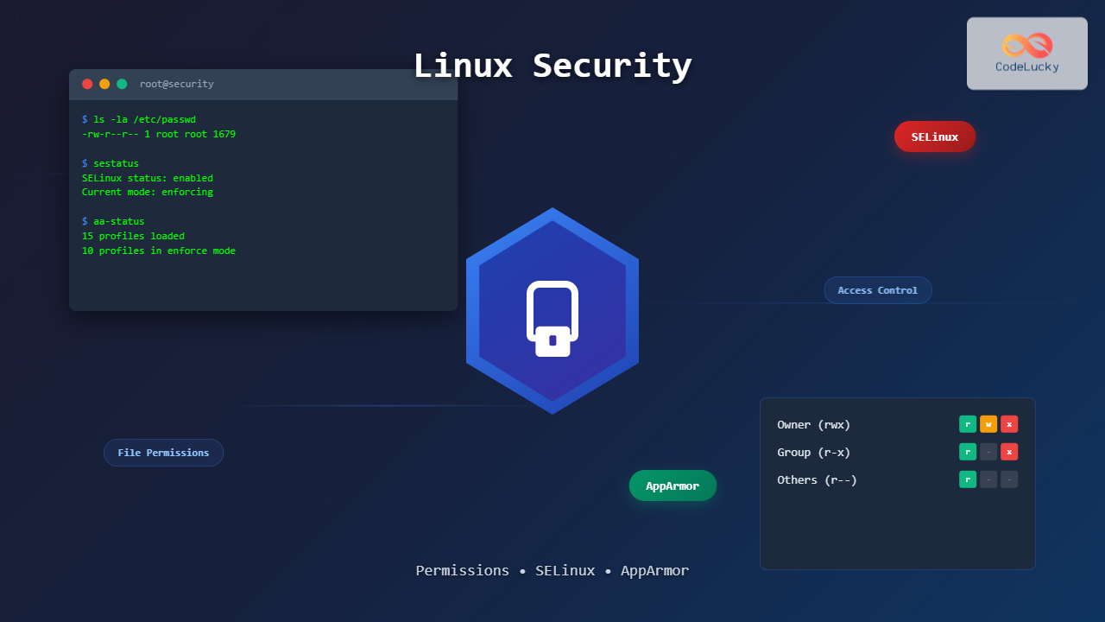Enable the Group write permission box
The height and width of the screenshot is (622, 1105).
click(988, 452)
